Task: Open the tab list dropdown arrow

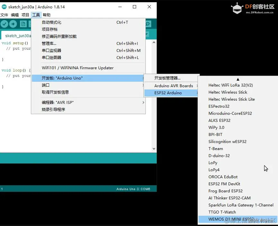Action: click(x=147, y=34)
